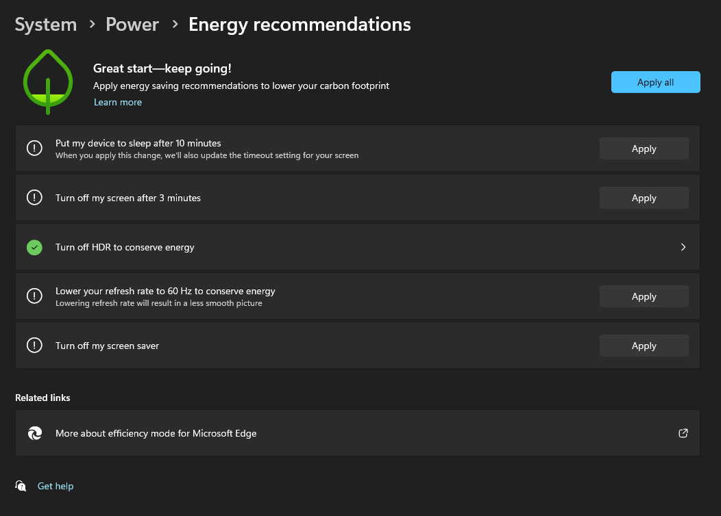Apply lower refresh rate to 60 Hz
The width and height of the screenshot is (721, 516).
[644, 296]
